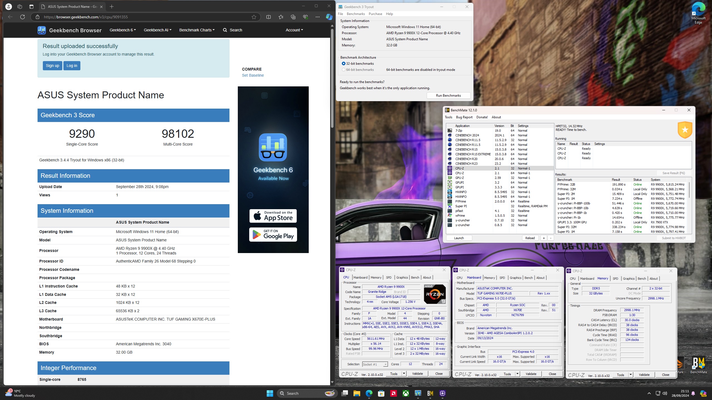Open a new Edge tab
712x400 pixels.
coord(112,6)
